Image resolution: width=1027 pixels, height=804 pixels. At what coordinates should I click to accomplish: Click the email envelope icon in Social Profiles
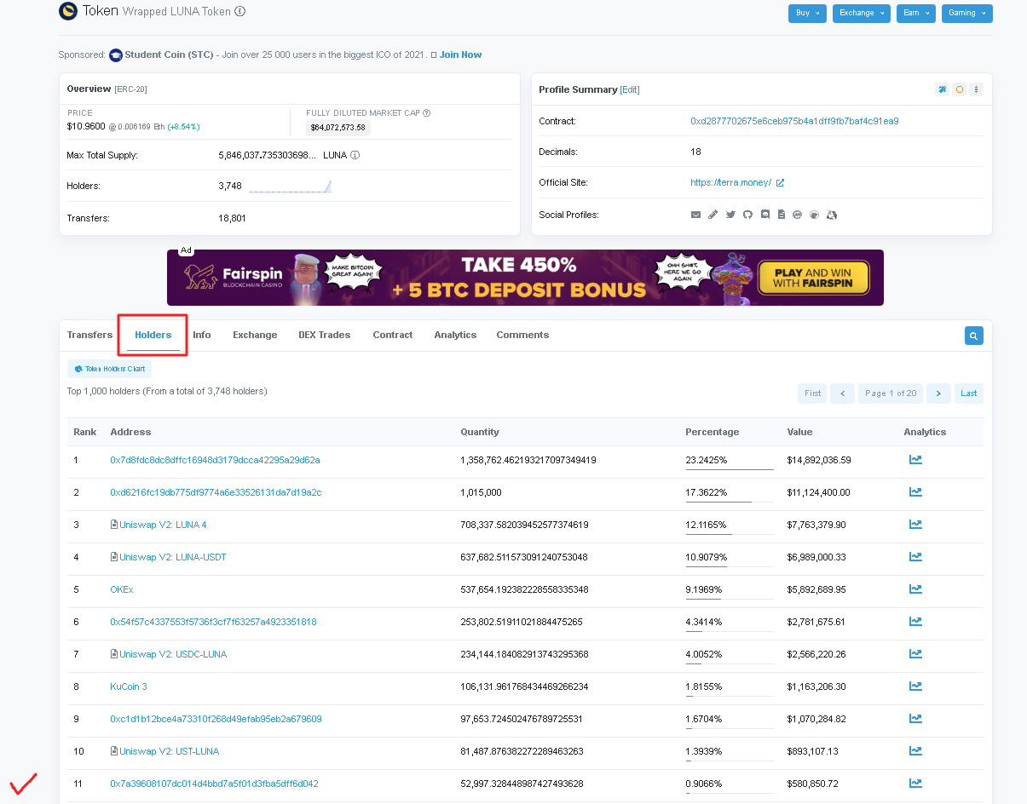(696, 215)
